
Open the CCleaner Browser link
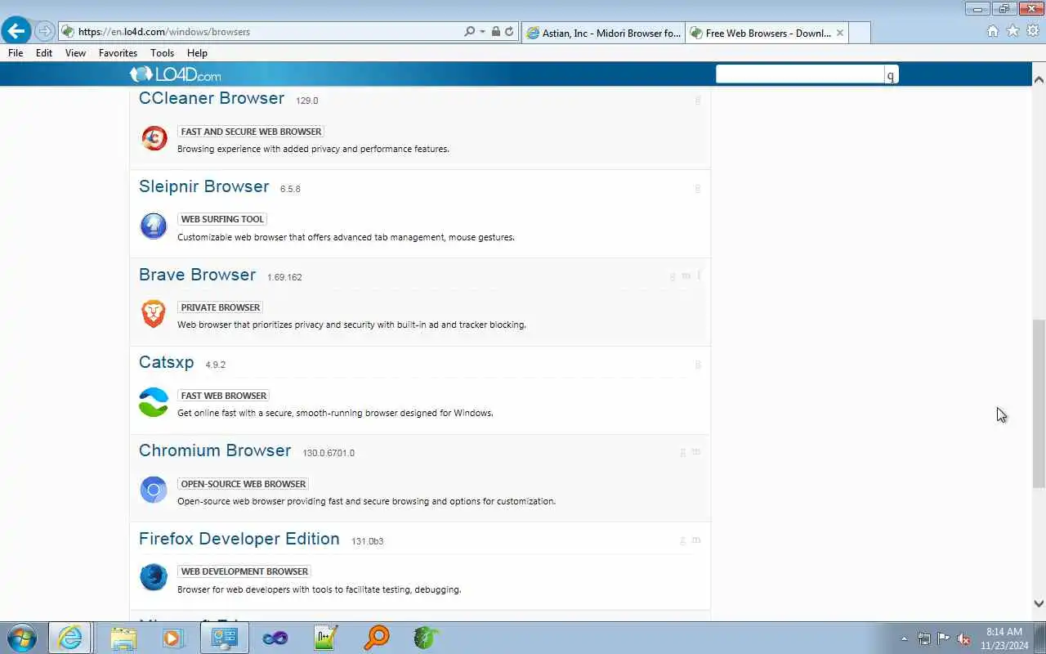(212, 98)
